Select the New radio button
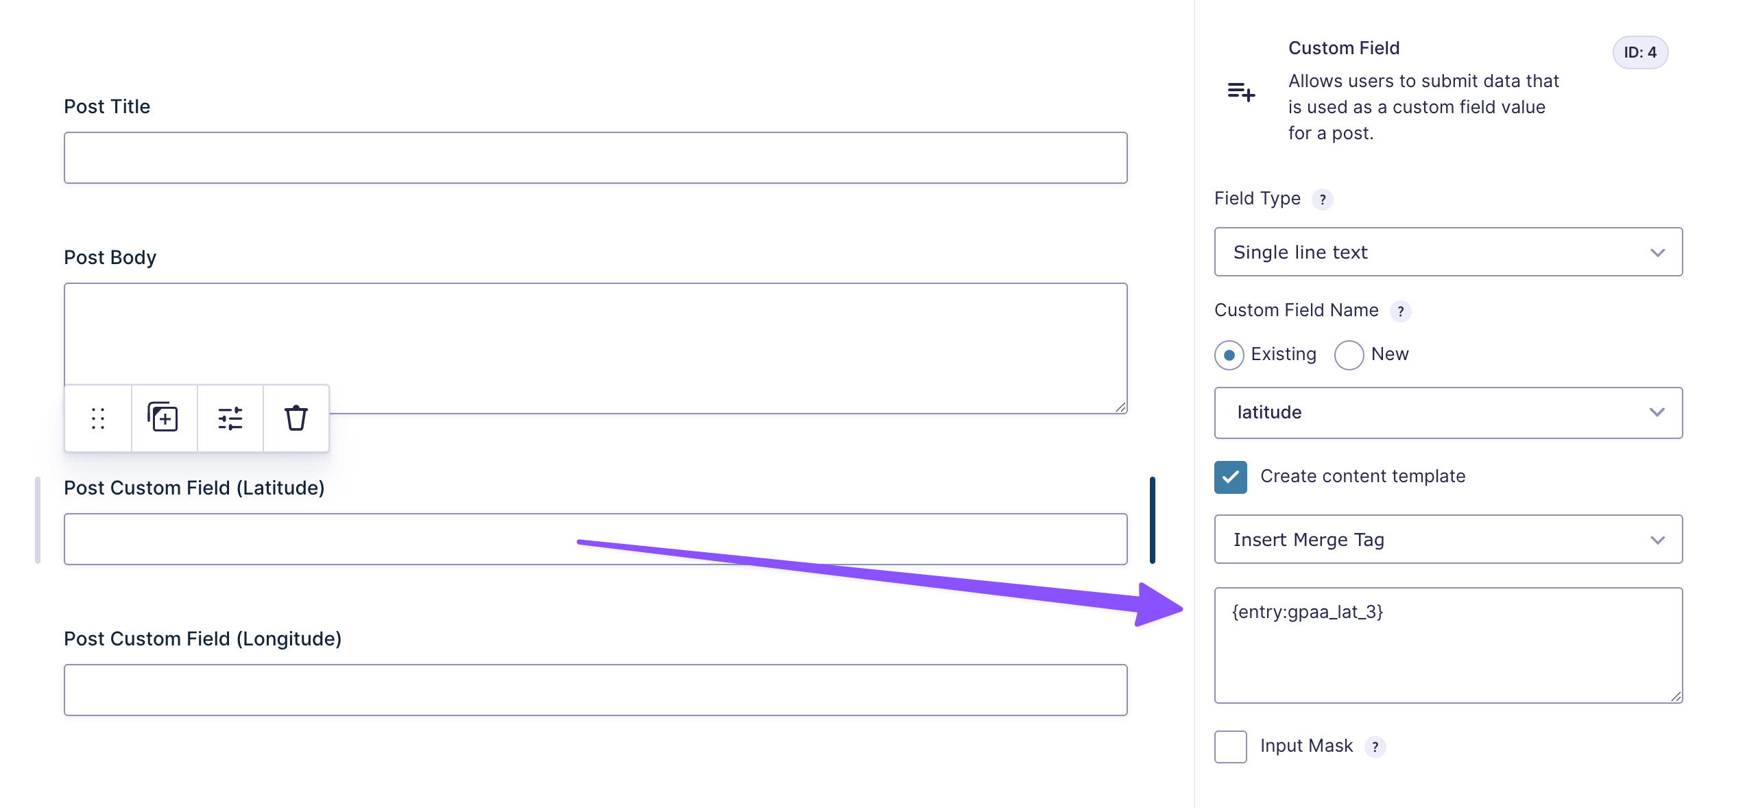 pos(1349,355)
